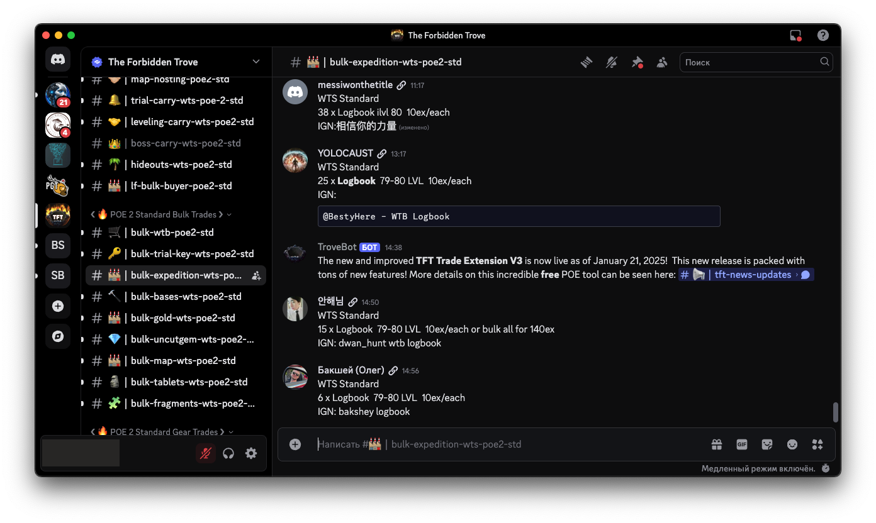Select the bulk-expedition-wts channel in the sidebar
The height and width of the screenshot is (523, 876).
pos(176,275)
